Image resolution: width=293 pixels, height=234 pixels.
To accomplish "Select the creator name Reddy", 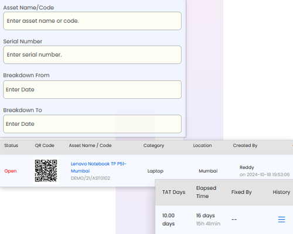I will coord(247,167).
